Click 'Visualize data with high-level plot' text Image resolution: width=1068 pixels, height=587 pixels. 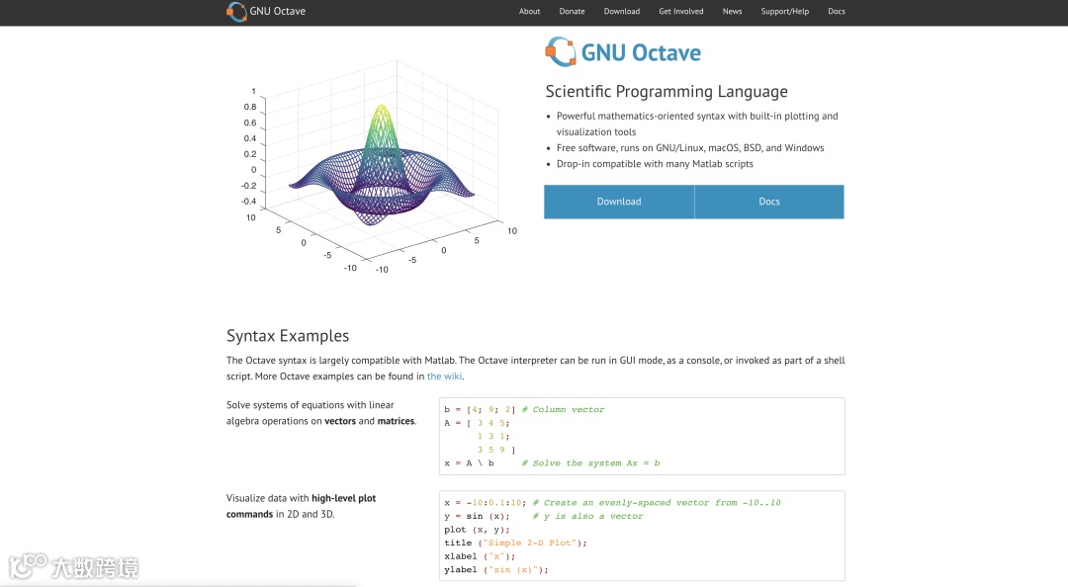click(x=301, y=506)
